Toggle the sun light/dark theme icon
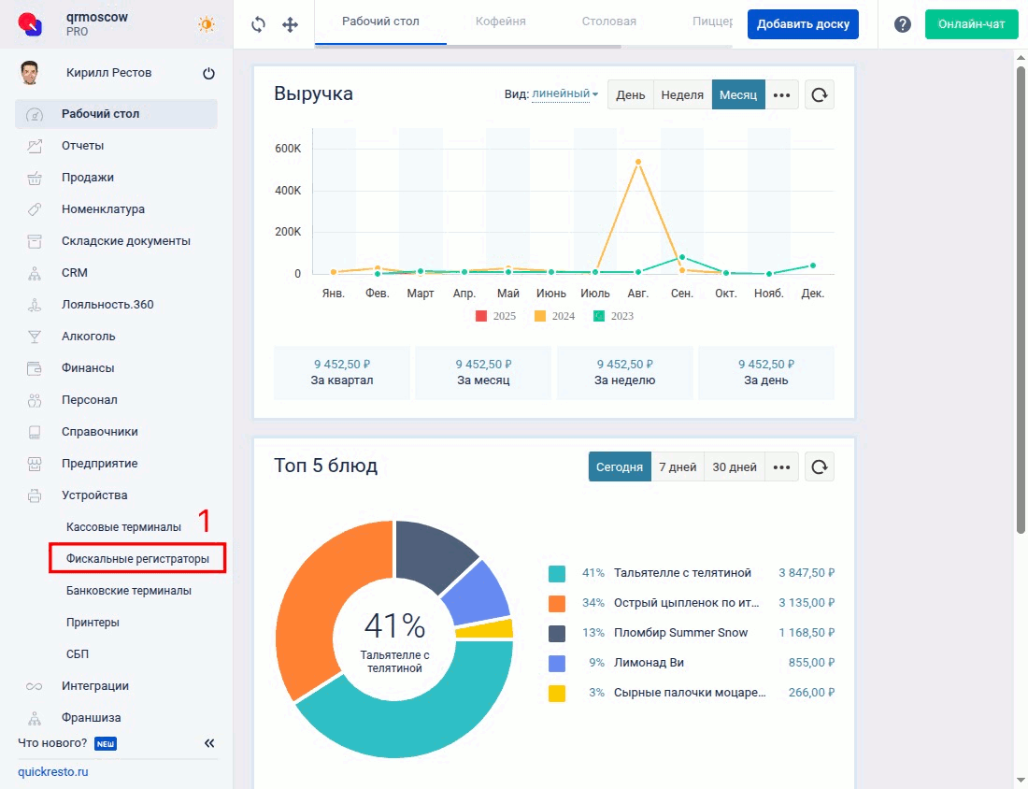The width and height of the screenshot is (1028, 789). (206, 25)
